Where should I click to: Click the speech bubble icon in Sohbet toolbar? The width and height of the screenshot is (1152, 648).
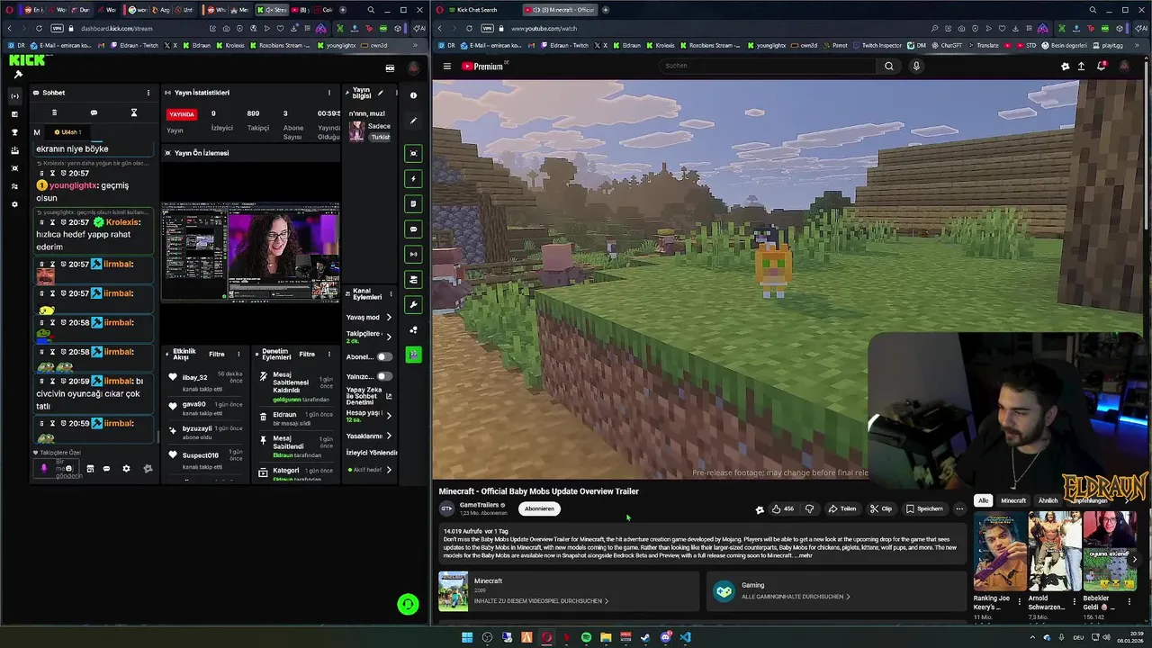[x=94, y=112]
